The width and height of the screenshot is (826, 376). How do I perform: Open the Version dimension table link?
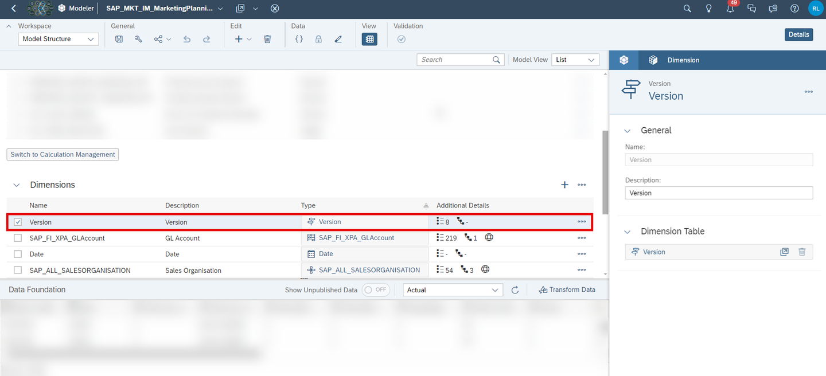pos(654,252)
